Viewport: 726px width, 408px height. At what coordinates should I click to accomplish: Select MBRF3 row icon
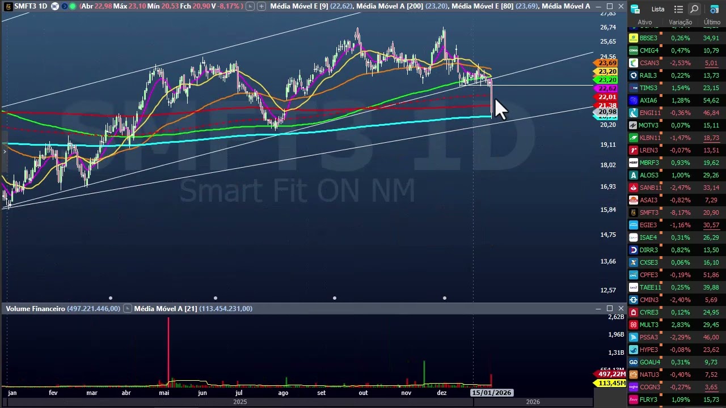click(x=634, y=163)
